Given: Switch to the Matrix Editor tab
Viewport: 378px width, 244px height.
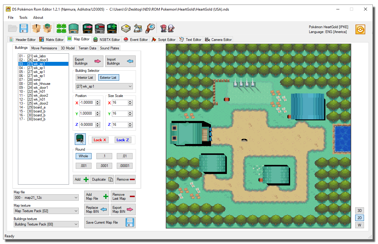Looking at the screenshot, I should [52, 39].
